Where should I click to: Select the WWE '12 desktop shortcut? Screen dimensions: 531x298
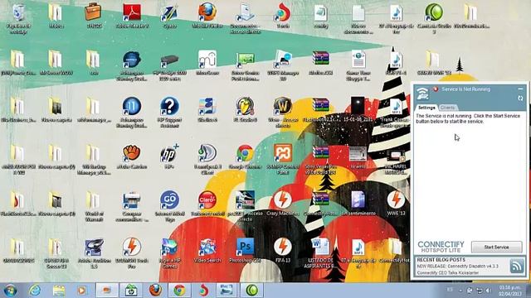pyautogui.click(x=396, y=204)
